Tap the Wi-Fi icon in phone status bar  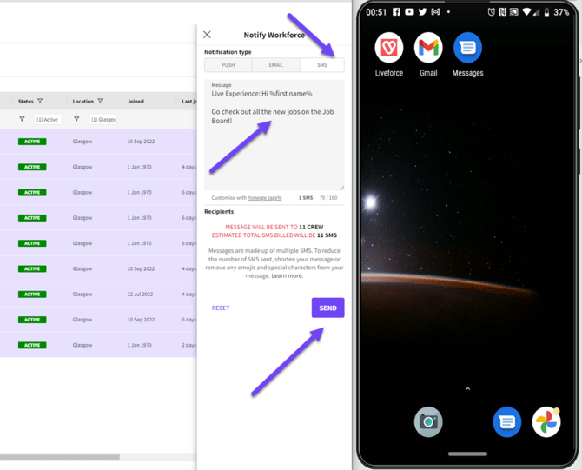[x=526, y=12]
